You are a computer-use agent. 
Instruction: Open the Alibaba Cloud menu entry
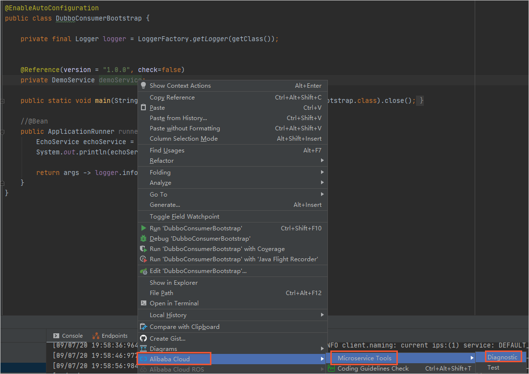(232, 359)
